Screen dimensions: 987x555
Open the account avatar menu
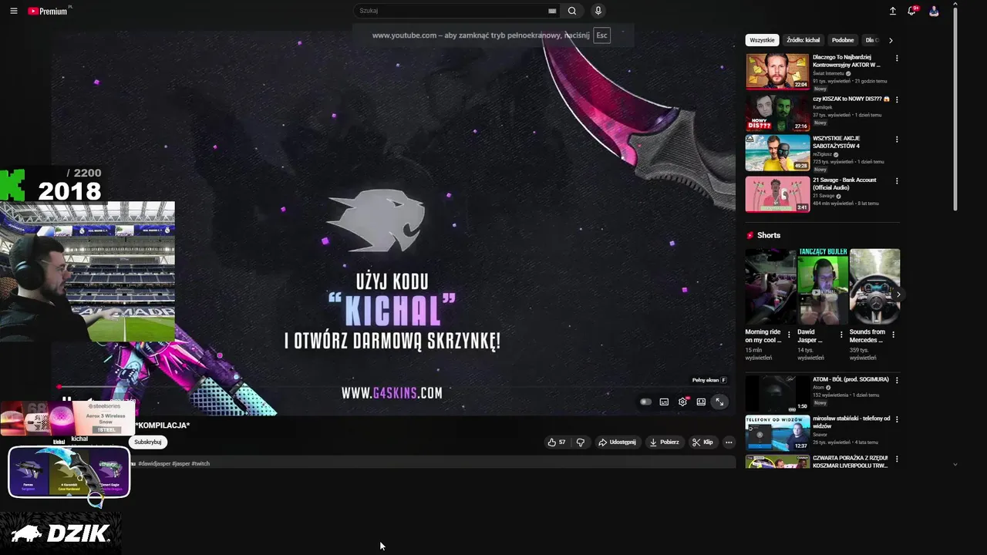click(934, 11)
